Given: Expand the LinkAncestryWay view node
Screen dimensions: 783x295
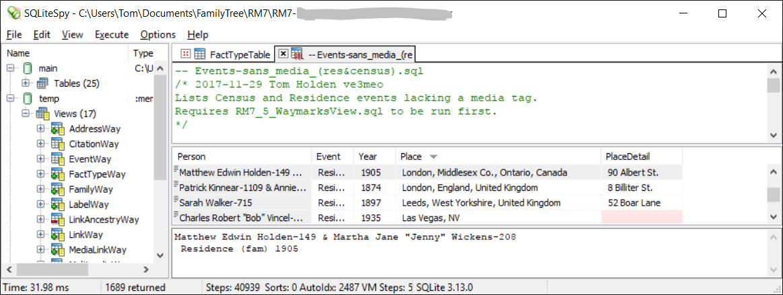Looking at the screenshot, I should [x=41, y=220].
